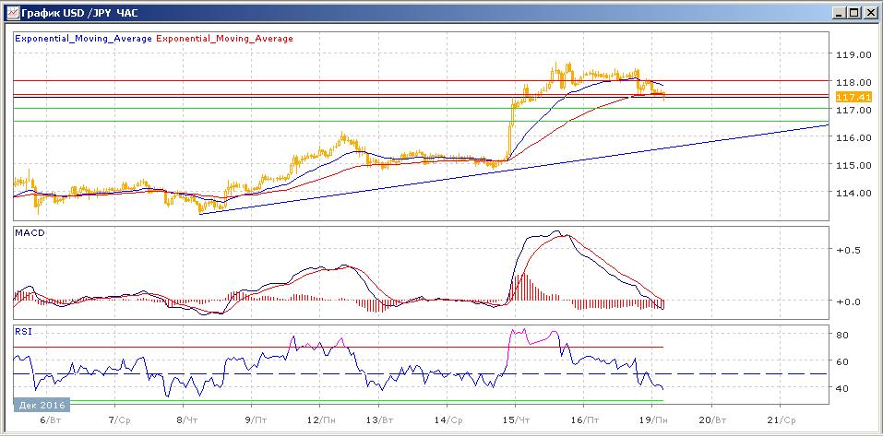Click the 40 level on RSI scale
The width and height of the screenshot is (883, 437).
841,389
